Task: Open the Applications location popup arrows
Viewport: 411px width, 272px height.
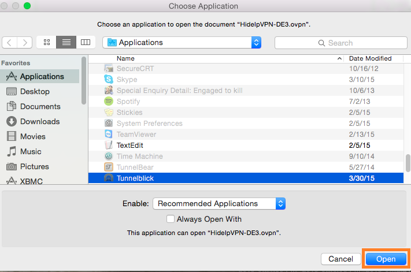Action: pos(256,42)
